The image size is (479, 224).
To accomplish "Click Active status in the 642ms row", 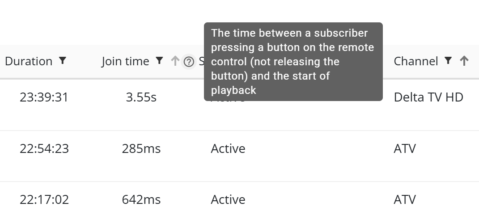I will coord(228,199).
